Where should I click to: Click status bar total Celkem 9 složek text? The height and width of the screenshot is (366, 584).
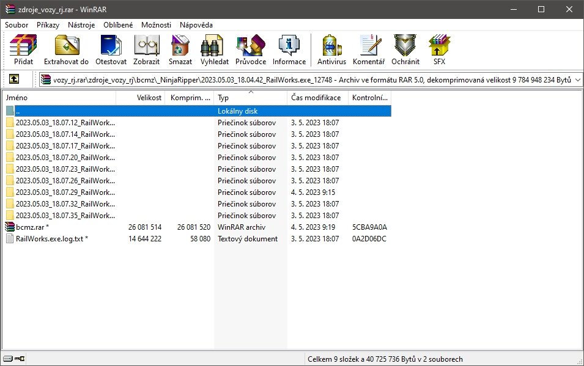[x=385, y=359]
